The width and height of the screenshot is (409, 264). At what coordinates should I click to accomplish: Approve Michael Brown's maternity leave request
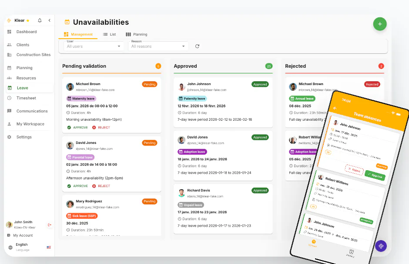[77, 128]
